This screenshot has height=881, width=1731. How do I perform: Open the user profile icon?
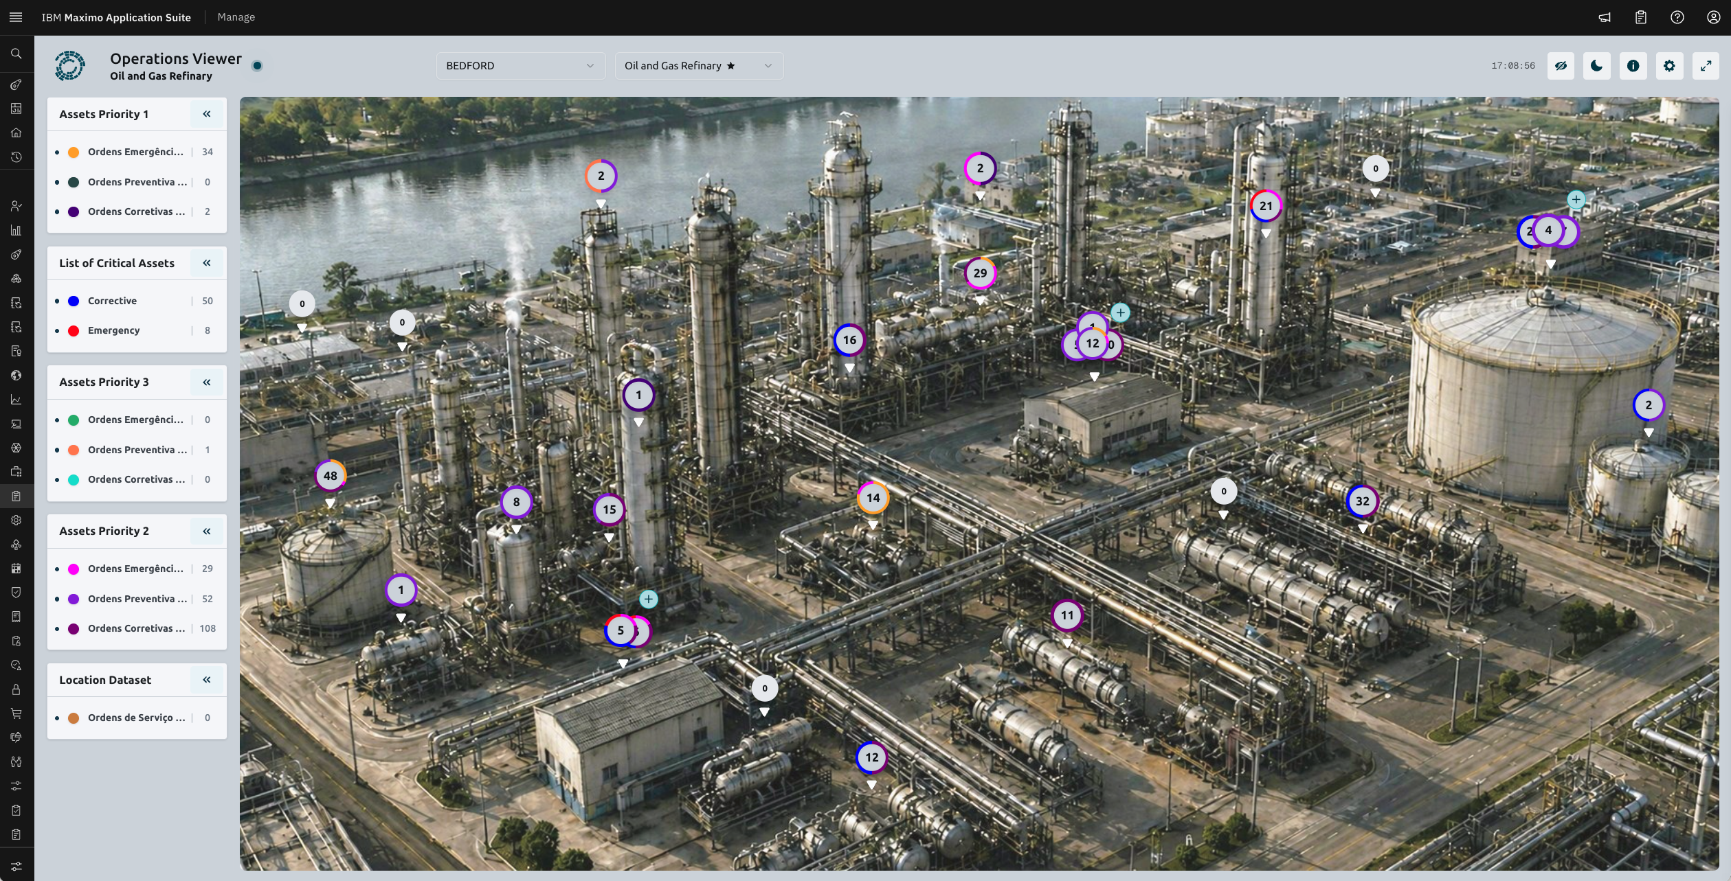pyautogui.click(x=1714, y=17)
